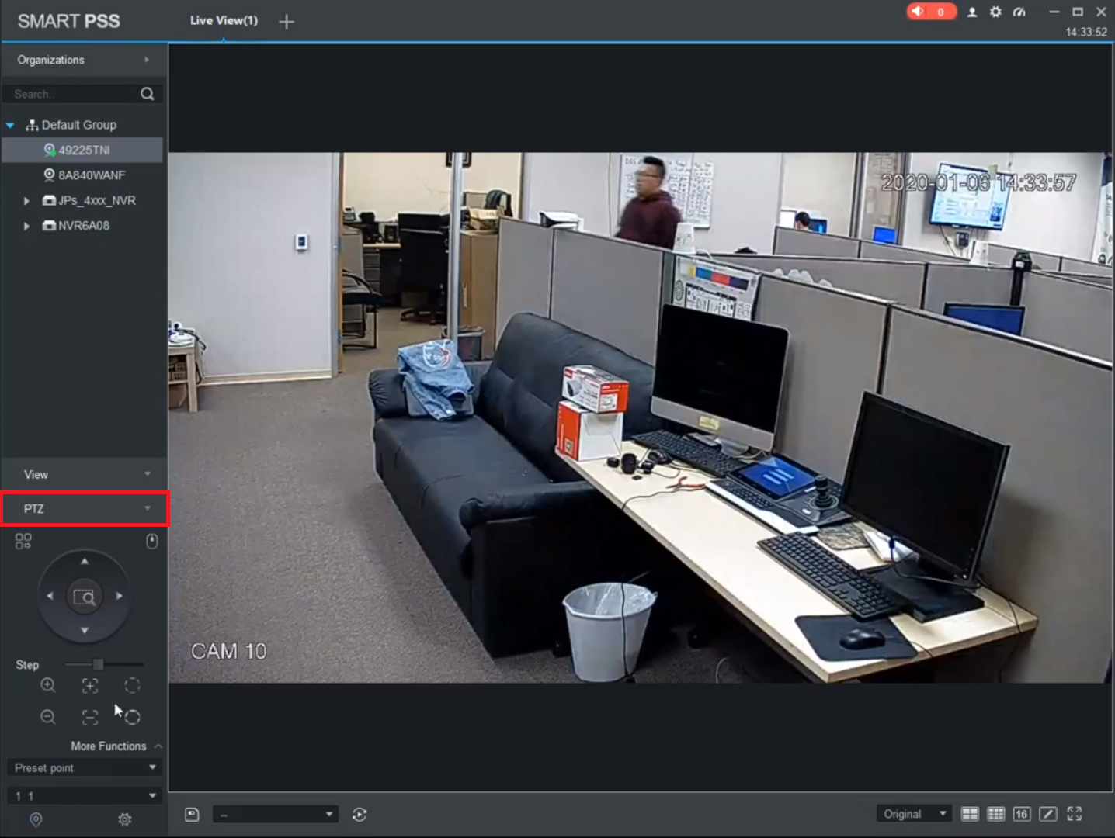Screen dimensions: 1115x838
Task: Select camera 49225TNI in device tree
Action: pyautogui.click(x=84, y=151)
